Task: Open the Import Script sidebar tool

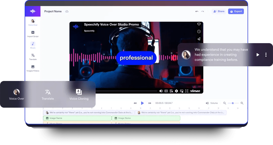Action: click(33, 34)
